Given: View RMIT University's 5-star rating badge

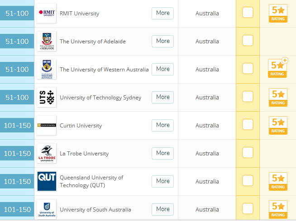Looking at the screenshot, I should [x=278, y=14].
